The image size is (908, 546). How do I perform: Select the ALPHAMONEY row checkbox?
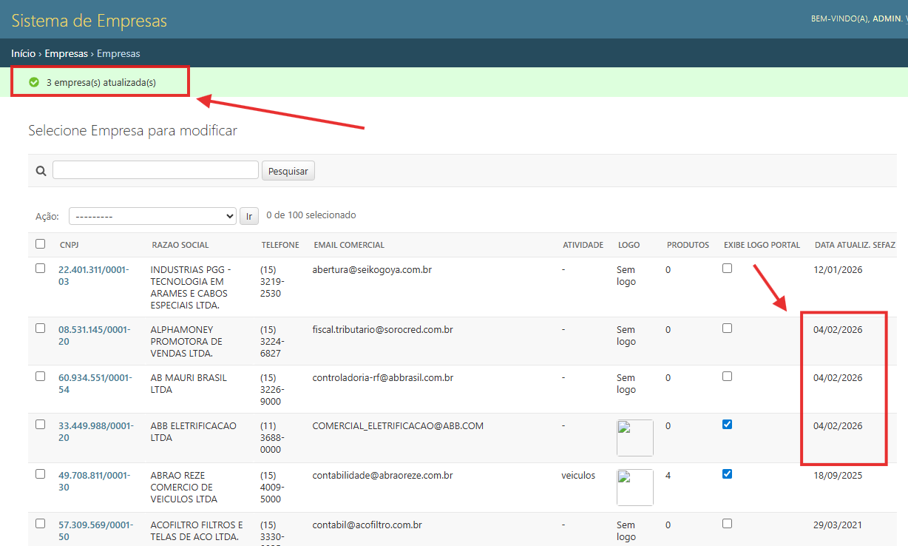click(x=40, y=328)
